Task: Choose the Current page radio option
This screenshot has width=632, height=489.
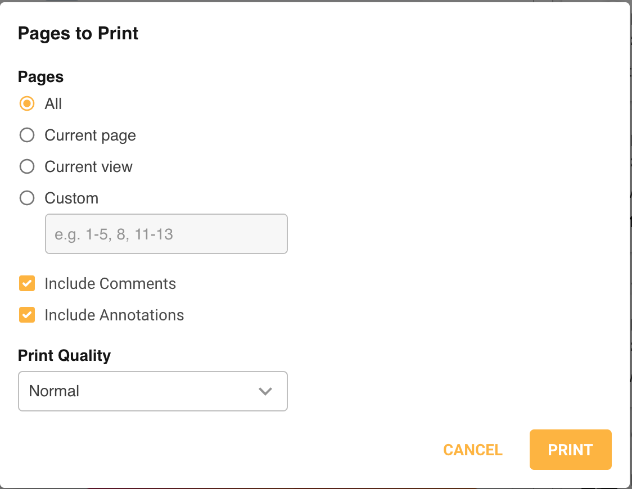Action: (27, 135)
